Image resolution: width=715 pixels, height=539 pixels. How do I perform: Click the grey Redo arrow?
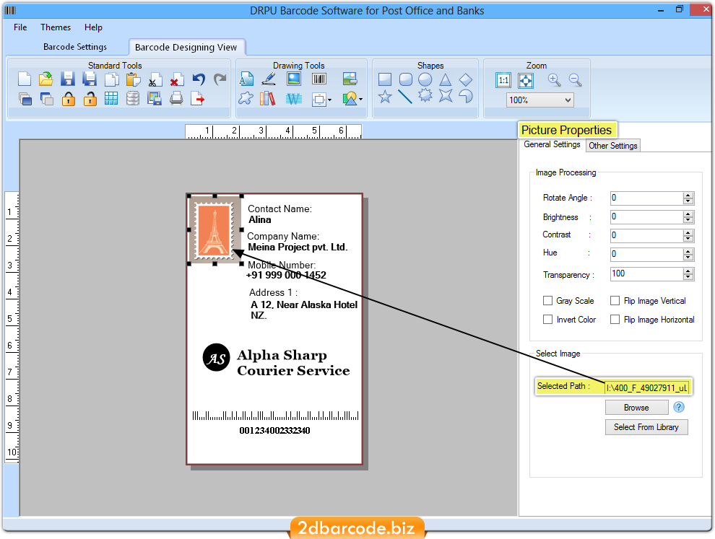point(220,79)
